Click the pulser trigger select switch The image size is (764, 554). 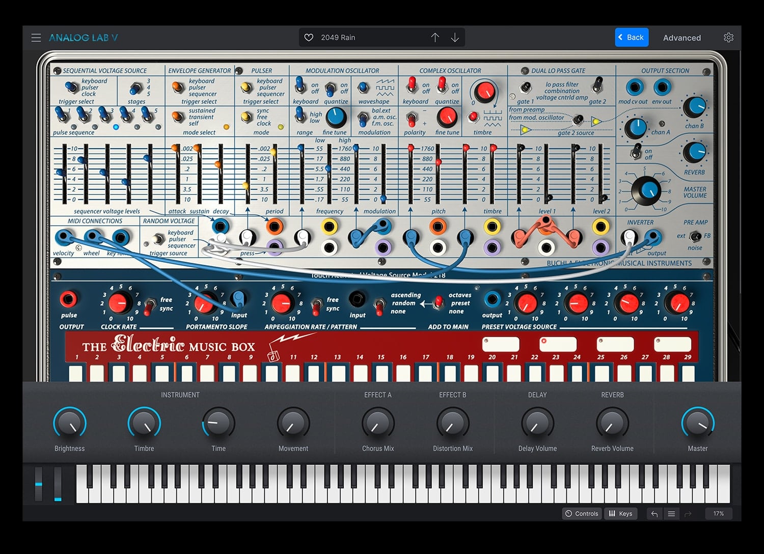point(247,88)
